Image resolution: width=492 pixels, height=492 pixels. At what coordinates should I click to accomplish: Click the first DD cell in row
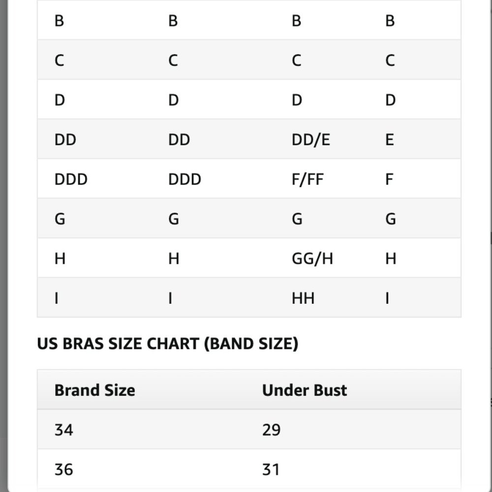(65, 140)
